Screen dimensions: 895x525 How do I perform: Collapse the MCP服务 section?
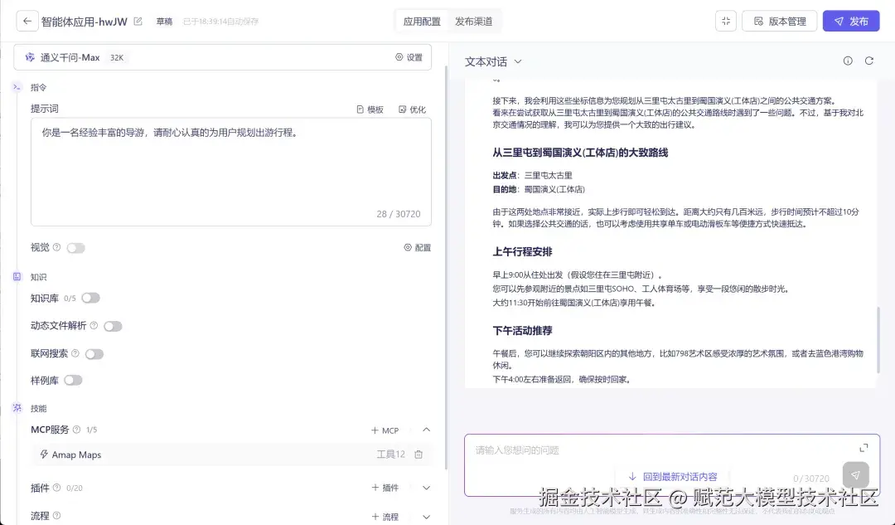click(x=425, y=430)
